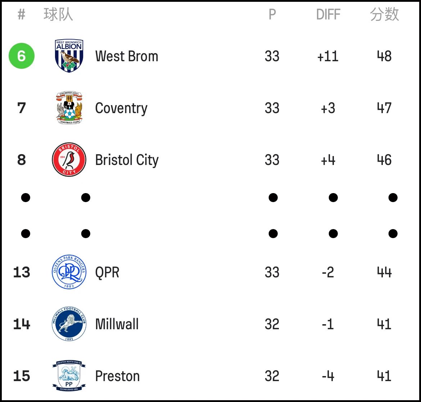Sort by the P column header
Viewport: 421px width, 402px height.
coord(272,14)
